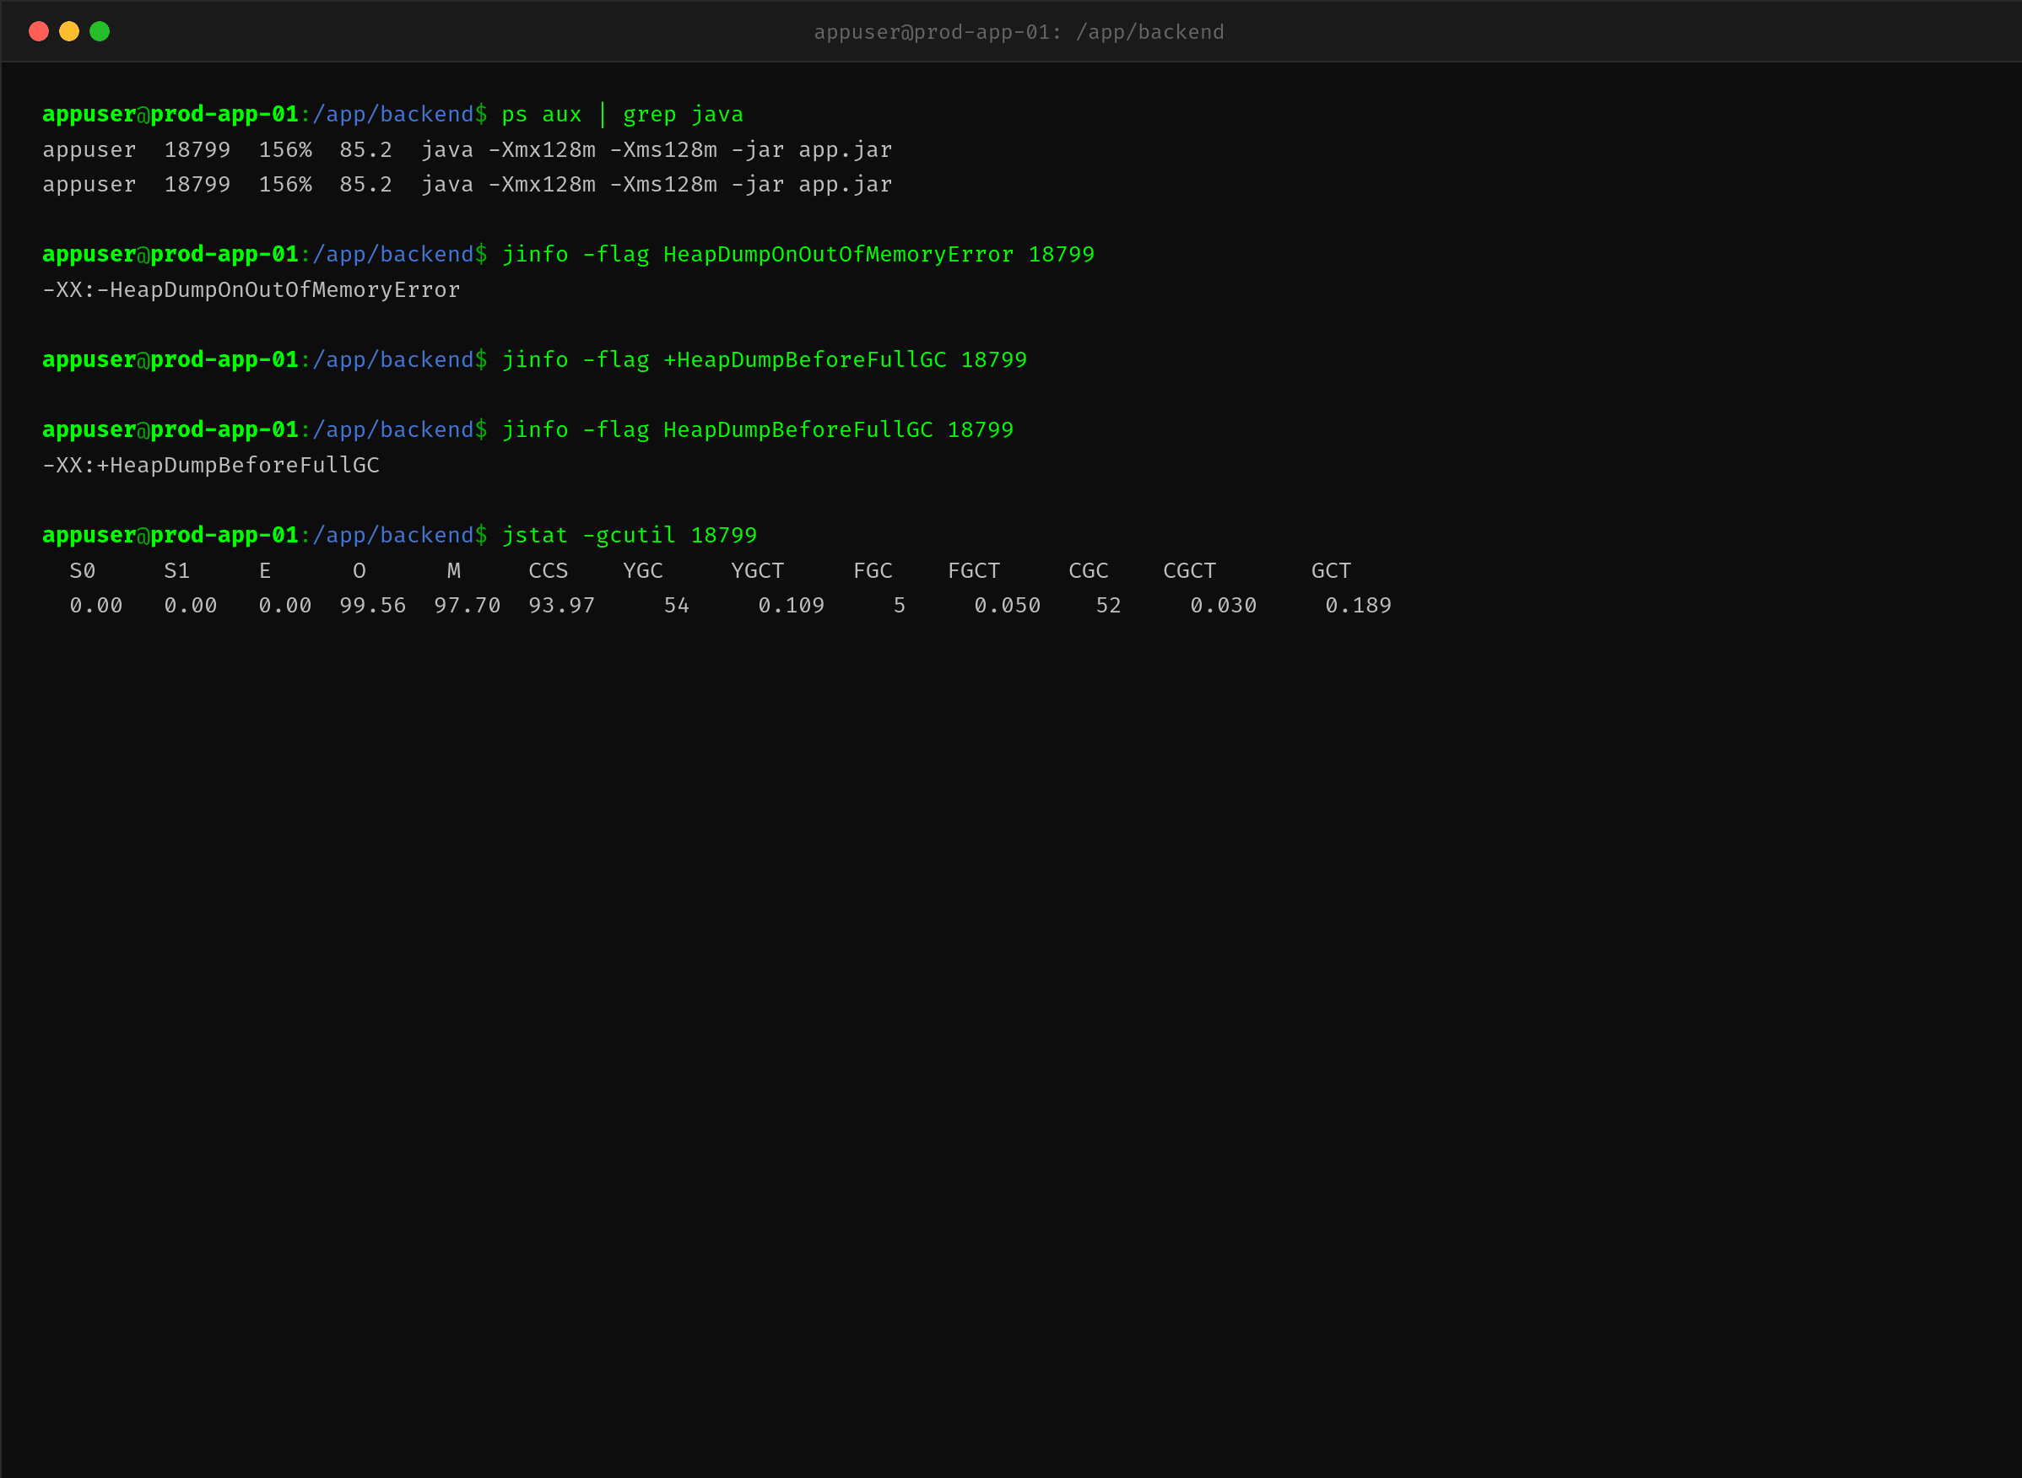2022x1478 pixels.
Task: Click the FGCT value '0.050'
Action: pos(1008,606)
